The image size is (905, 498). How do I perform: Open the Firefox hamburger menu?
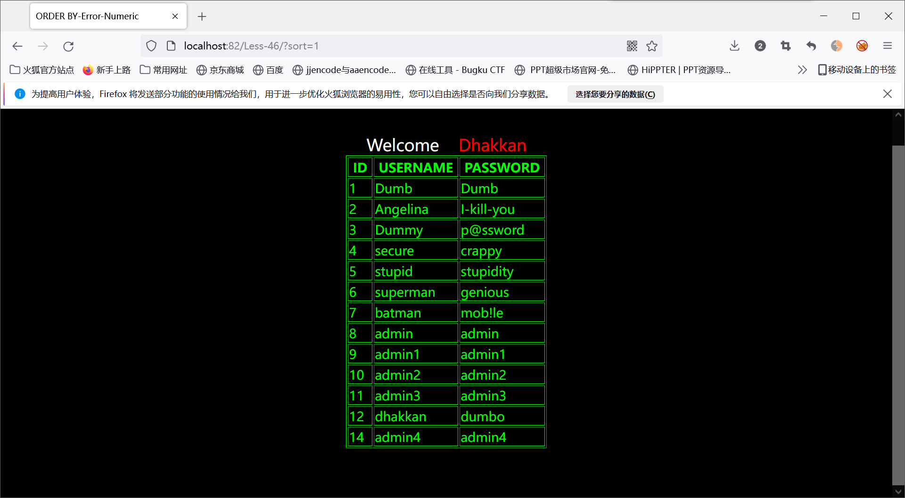pyautogui.click(x=888, y=46)
